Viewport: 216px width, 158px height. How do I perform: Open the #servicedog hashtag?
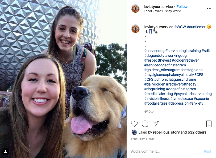click(155, 51)
